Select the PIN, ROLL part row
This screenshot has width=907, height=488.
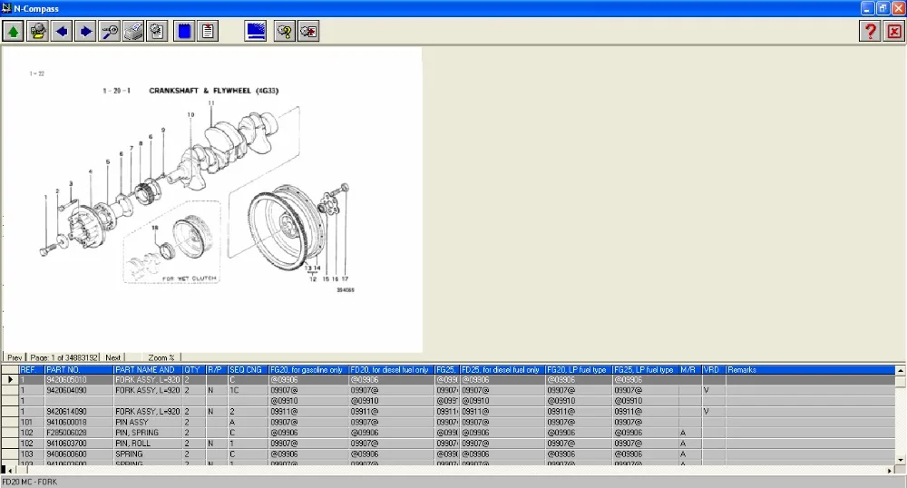[448, 444]
